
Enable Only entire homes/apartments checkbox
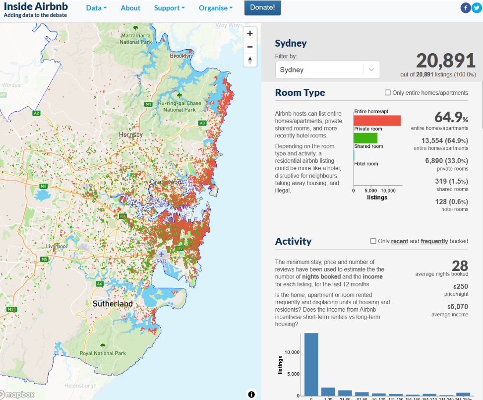point(388,93)
